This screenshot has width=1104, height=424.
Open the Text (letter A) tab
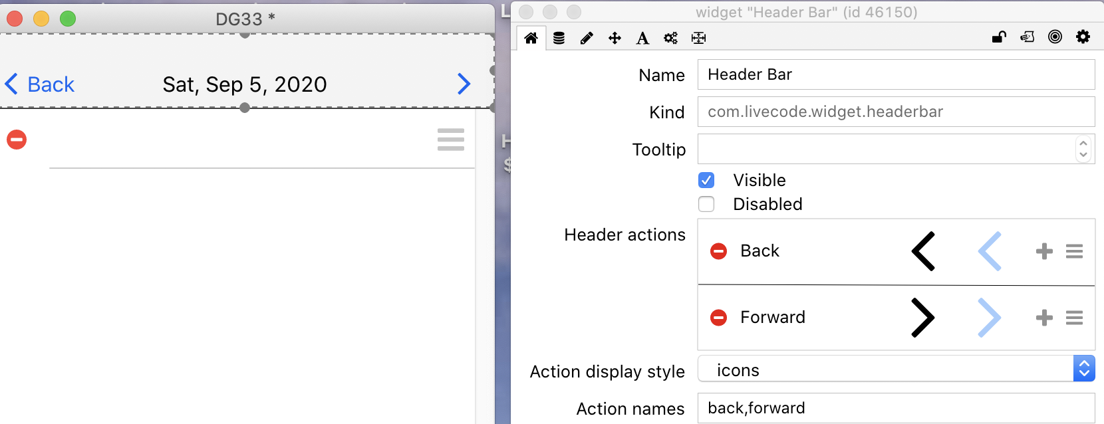pyautogui.click(x=642, y=38)
